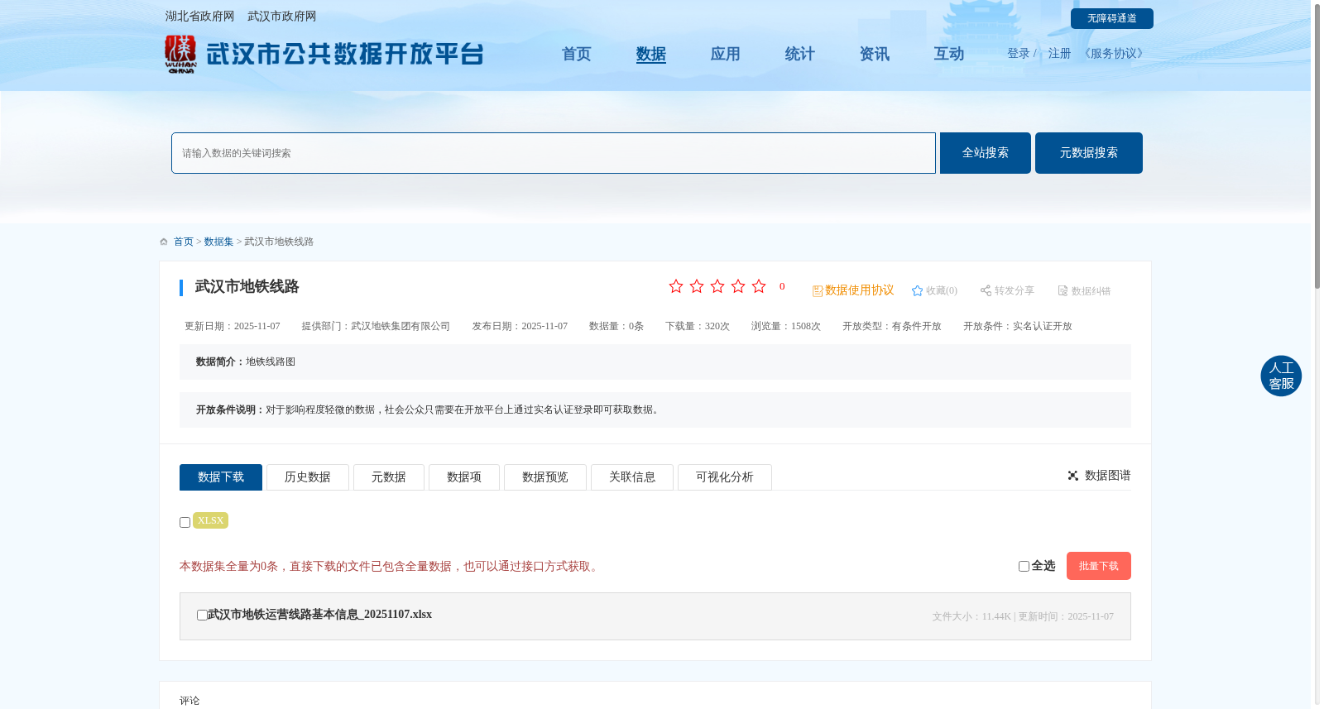Click 登录 link

pos(1019,54)
